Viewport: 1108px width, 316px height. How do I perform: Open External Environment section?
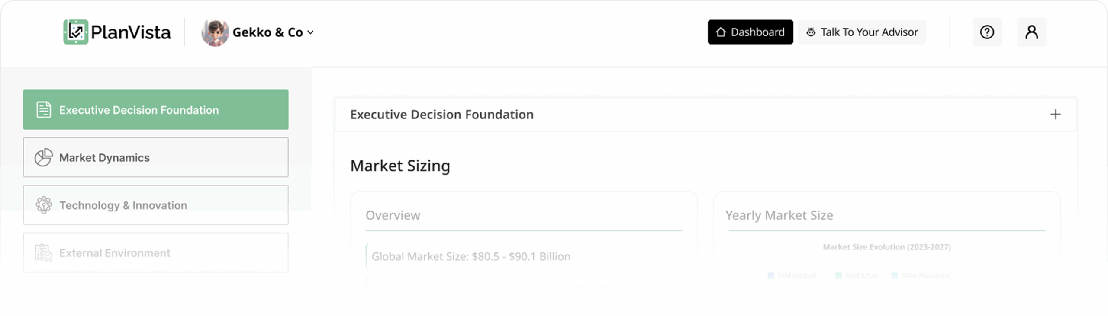tap(156, 252)
